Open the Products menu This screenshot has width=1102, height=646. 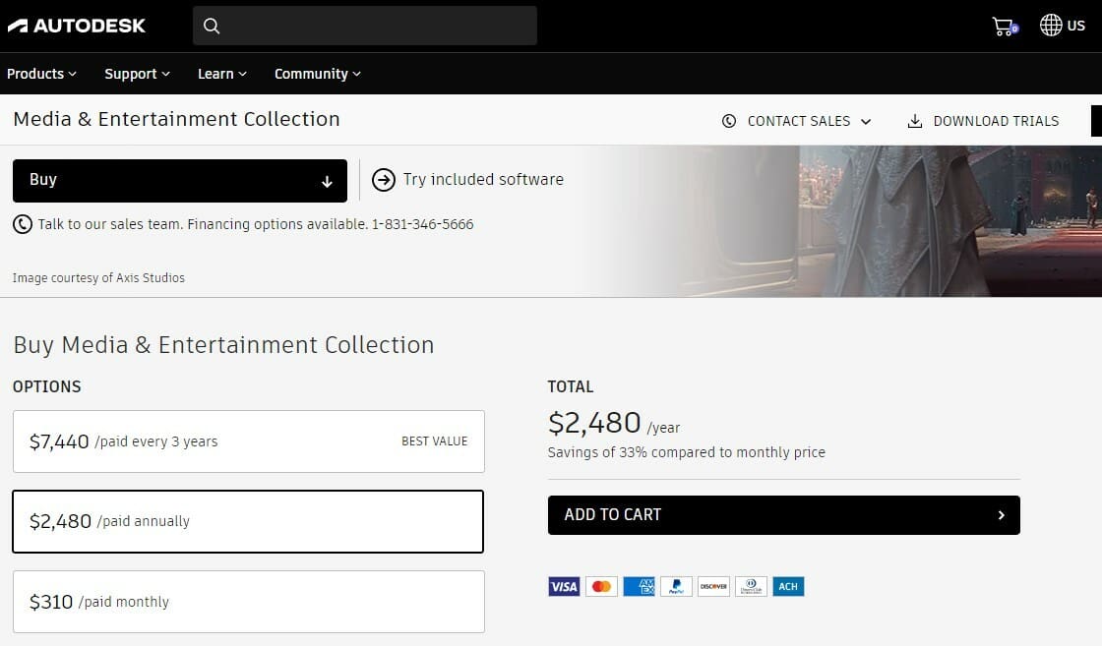point(41,74)
